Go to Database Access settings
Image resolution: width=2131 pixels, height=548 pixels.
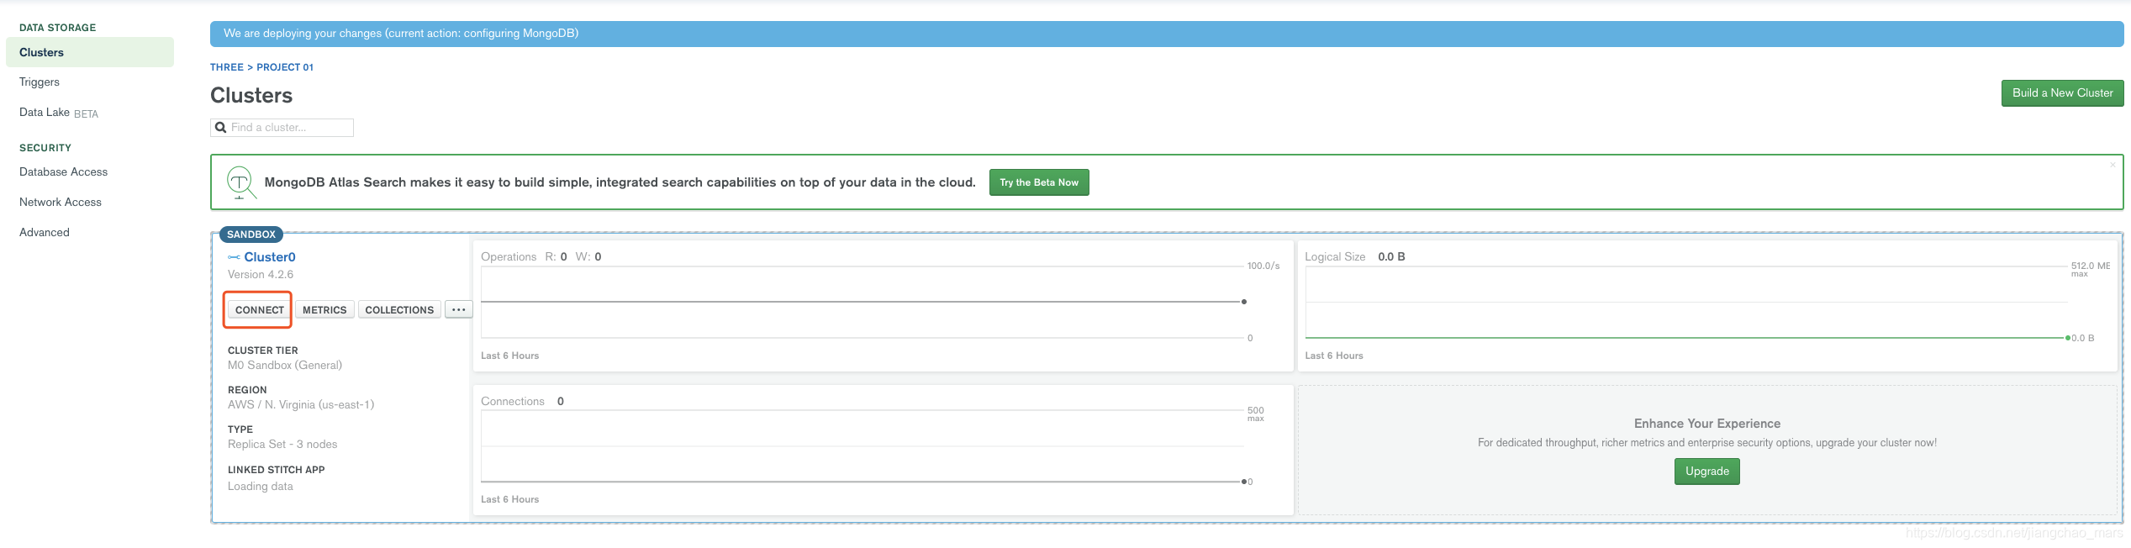[64, 171]
